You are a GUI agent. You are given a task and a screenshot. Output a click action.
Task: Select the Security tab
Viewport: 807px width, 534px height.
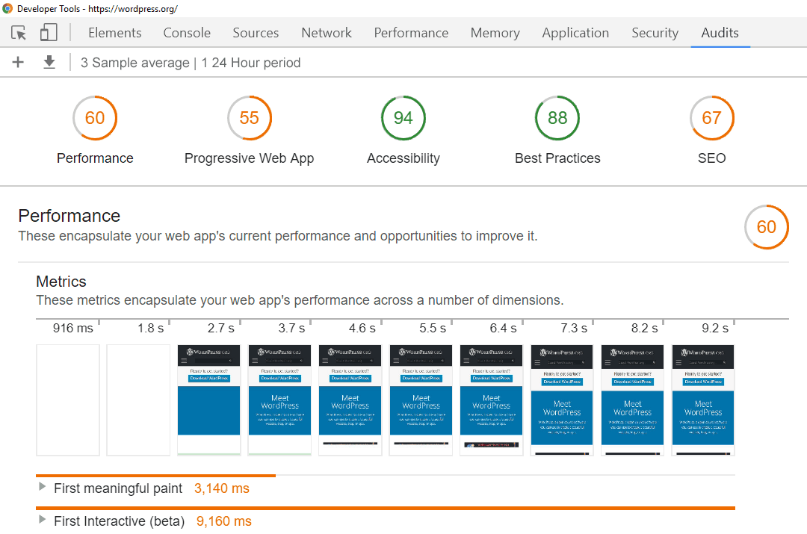[655, 33]
